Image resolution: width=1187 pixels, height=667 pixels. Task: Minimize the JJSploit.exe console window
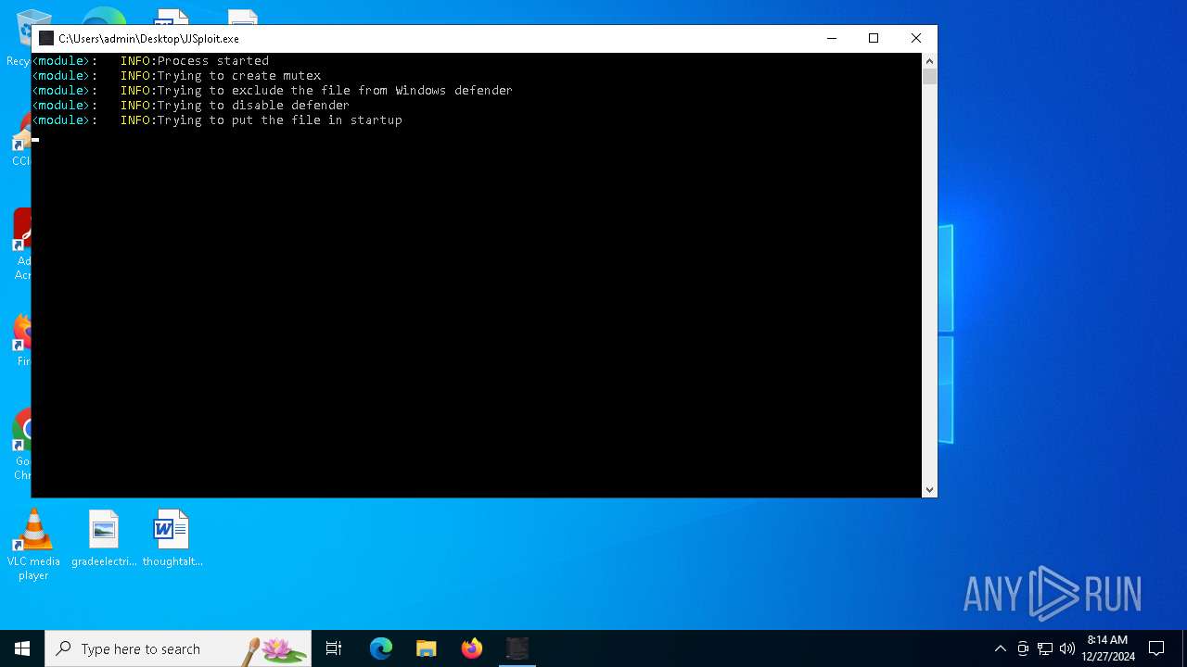click(x=831, y=38)
